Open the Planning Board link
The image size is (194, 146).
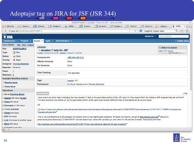click(17, 94)
